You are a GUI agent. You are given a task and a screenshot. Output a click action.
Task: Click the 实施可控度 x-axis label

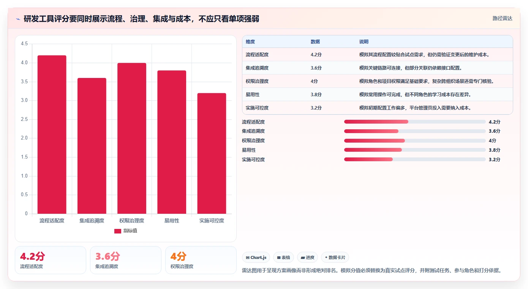pos(212,221)
